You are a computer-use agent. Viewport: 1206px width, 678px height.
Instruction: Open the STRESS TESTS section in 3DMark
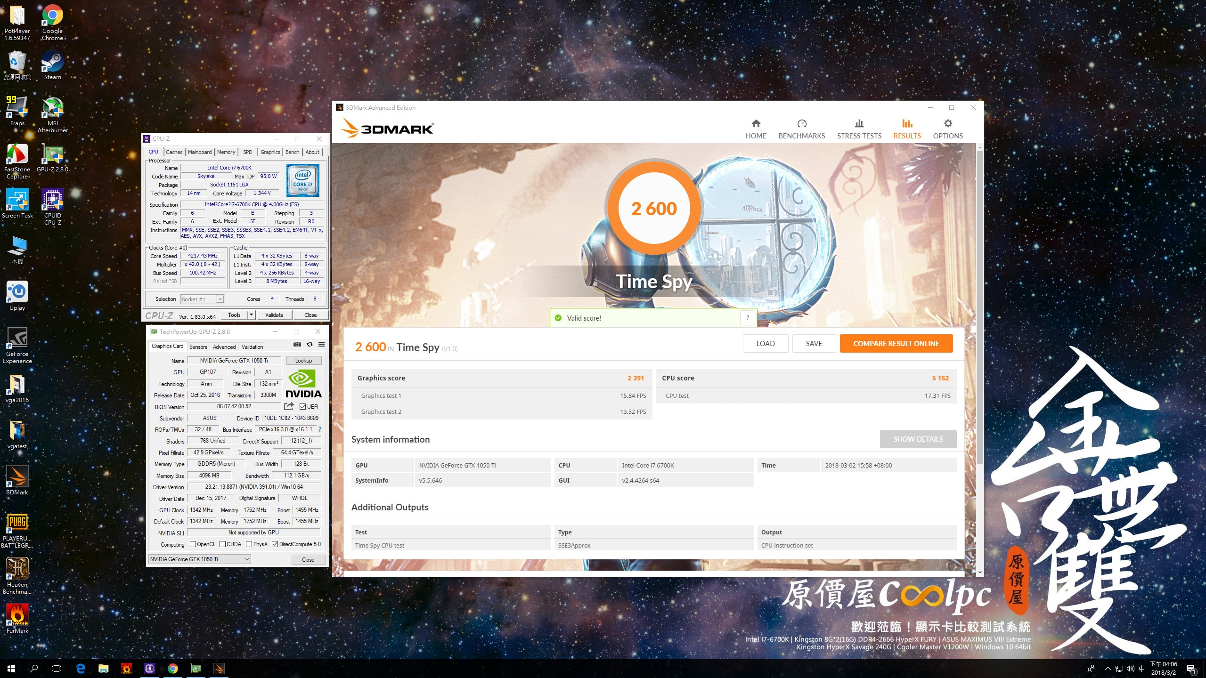[859, 129]
